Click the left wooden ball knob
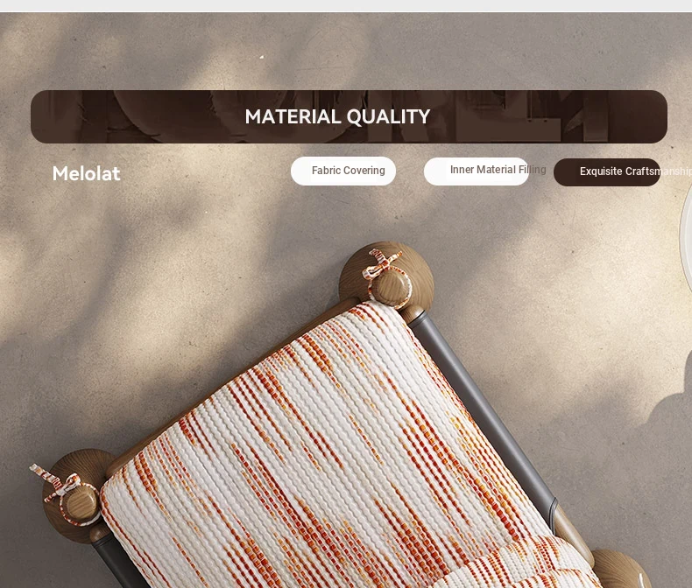 [74, 494]
